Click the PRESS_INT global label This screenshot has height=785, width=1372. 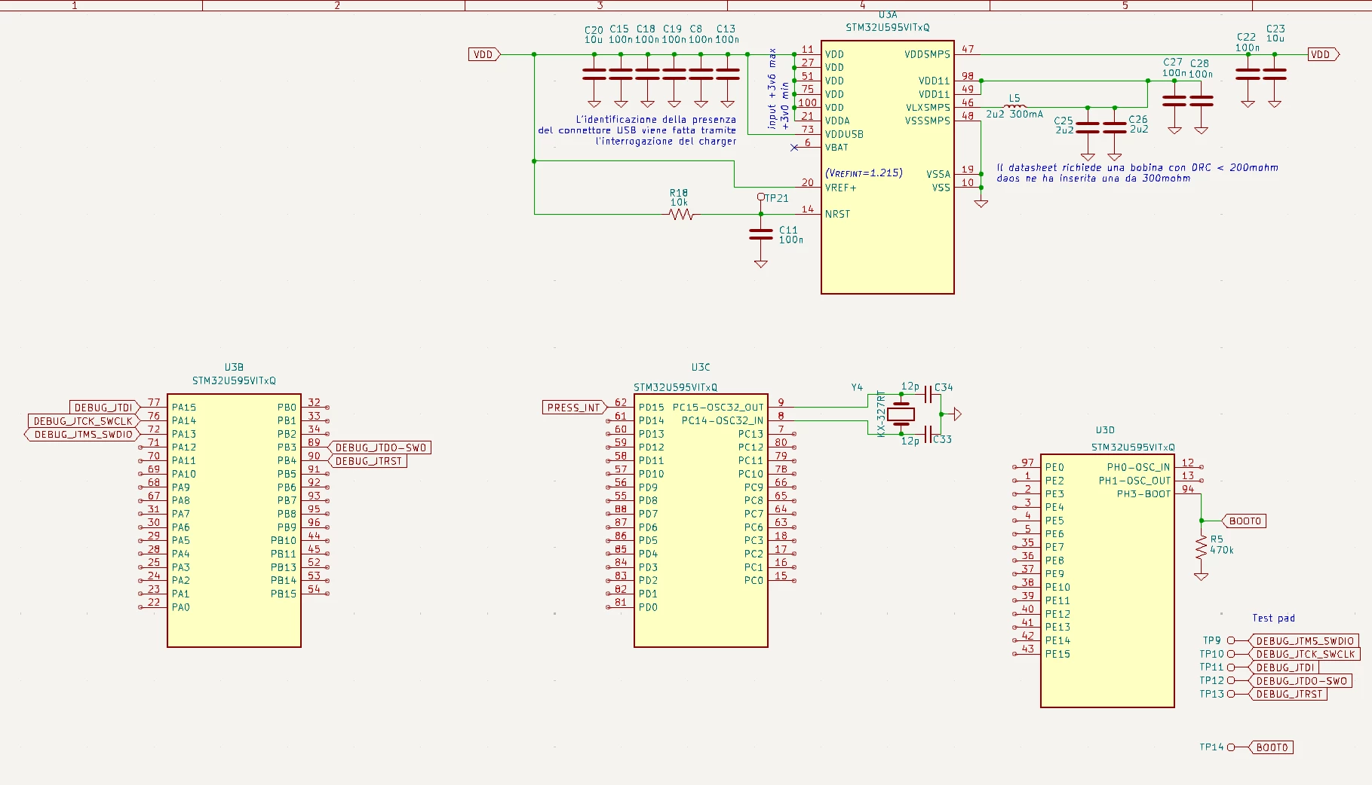575,408
